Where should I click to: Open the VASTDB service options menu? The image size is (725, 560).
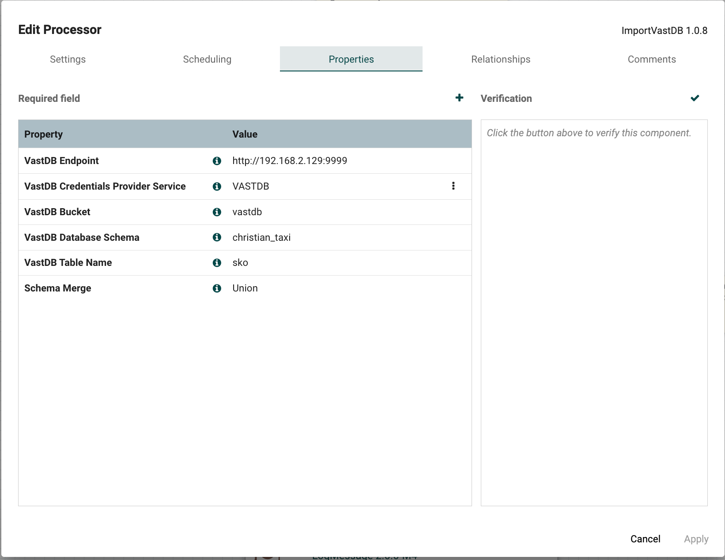453,186
